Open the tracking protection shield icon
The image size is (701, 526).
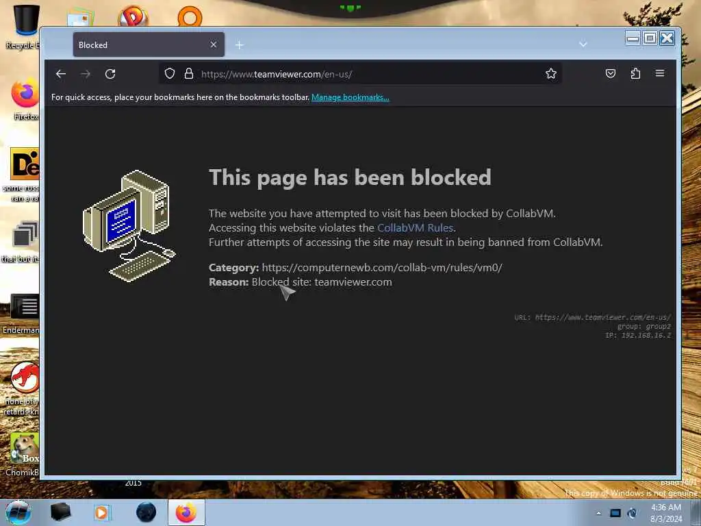click(170, 73)
